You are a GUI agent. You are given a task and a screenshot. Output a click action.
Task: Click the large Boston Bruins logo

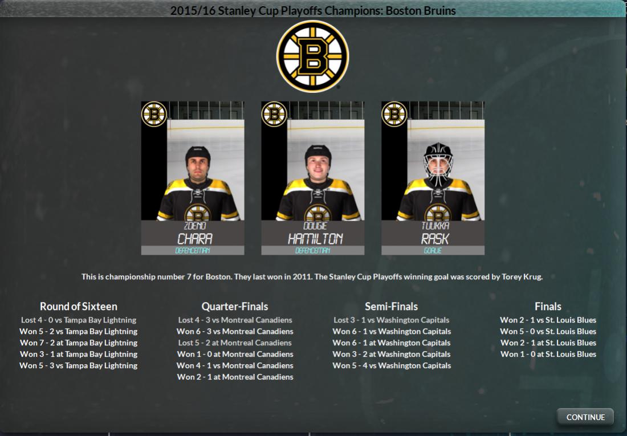point(313,56)
